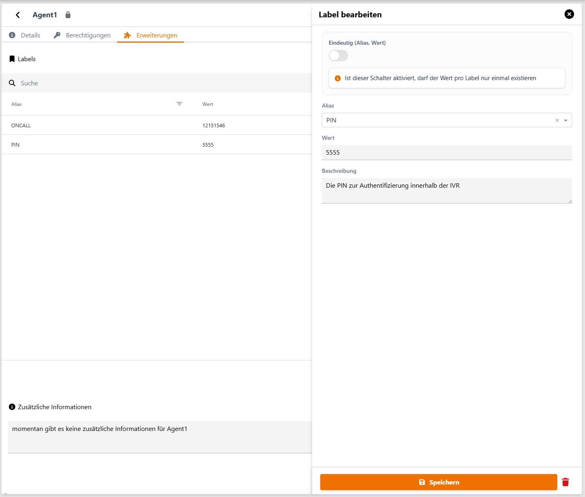This screenshot has height=497, width=585.
Task: Click the search magnifier icon
Action: 12,83
